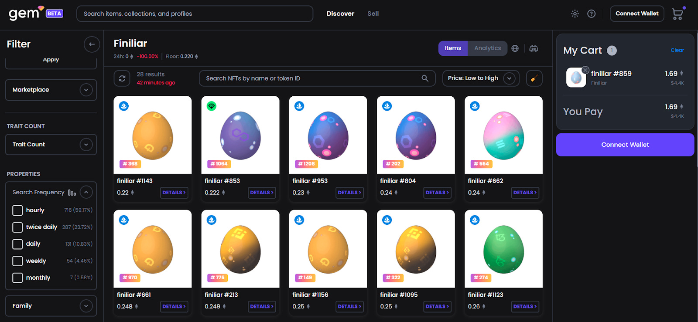Open the Price: Low to High sort dropdown
Image resolution: width=698 pixels, height=322 pixels.
click(481, 78)
